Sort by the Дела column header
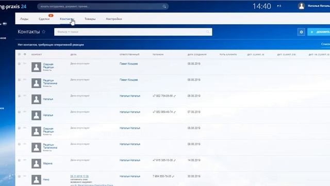 click(73, 54)
